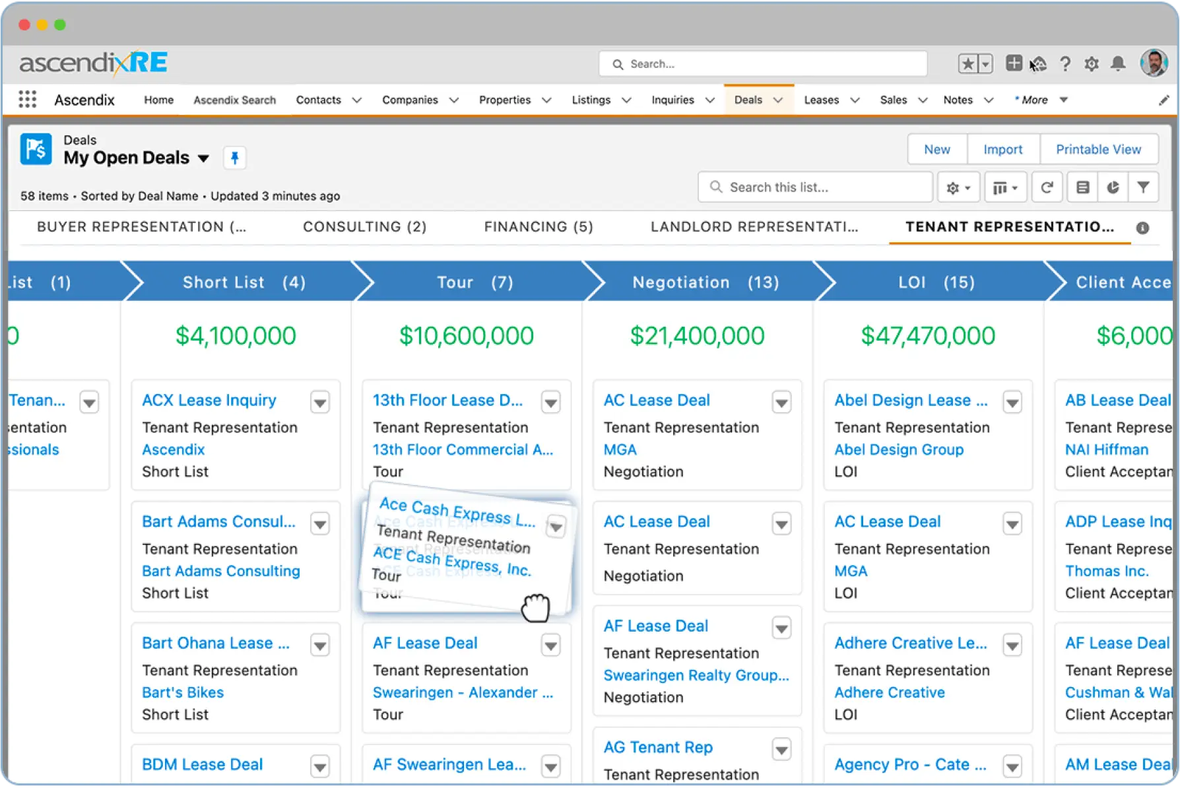
Task: Open 13th Floor Lease D... card actions menu
Action: (x=551, y=402)
